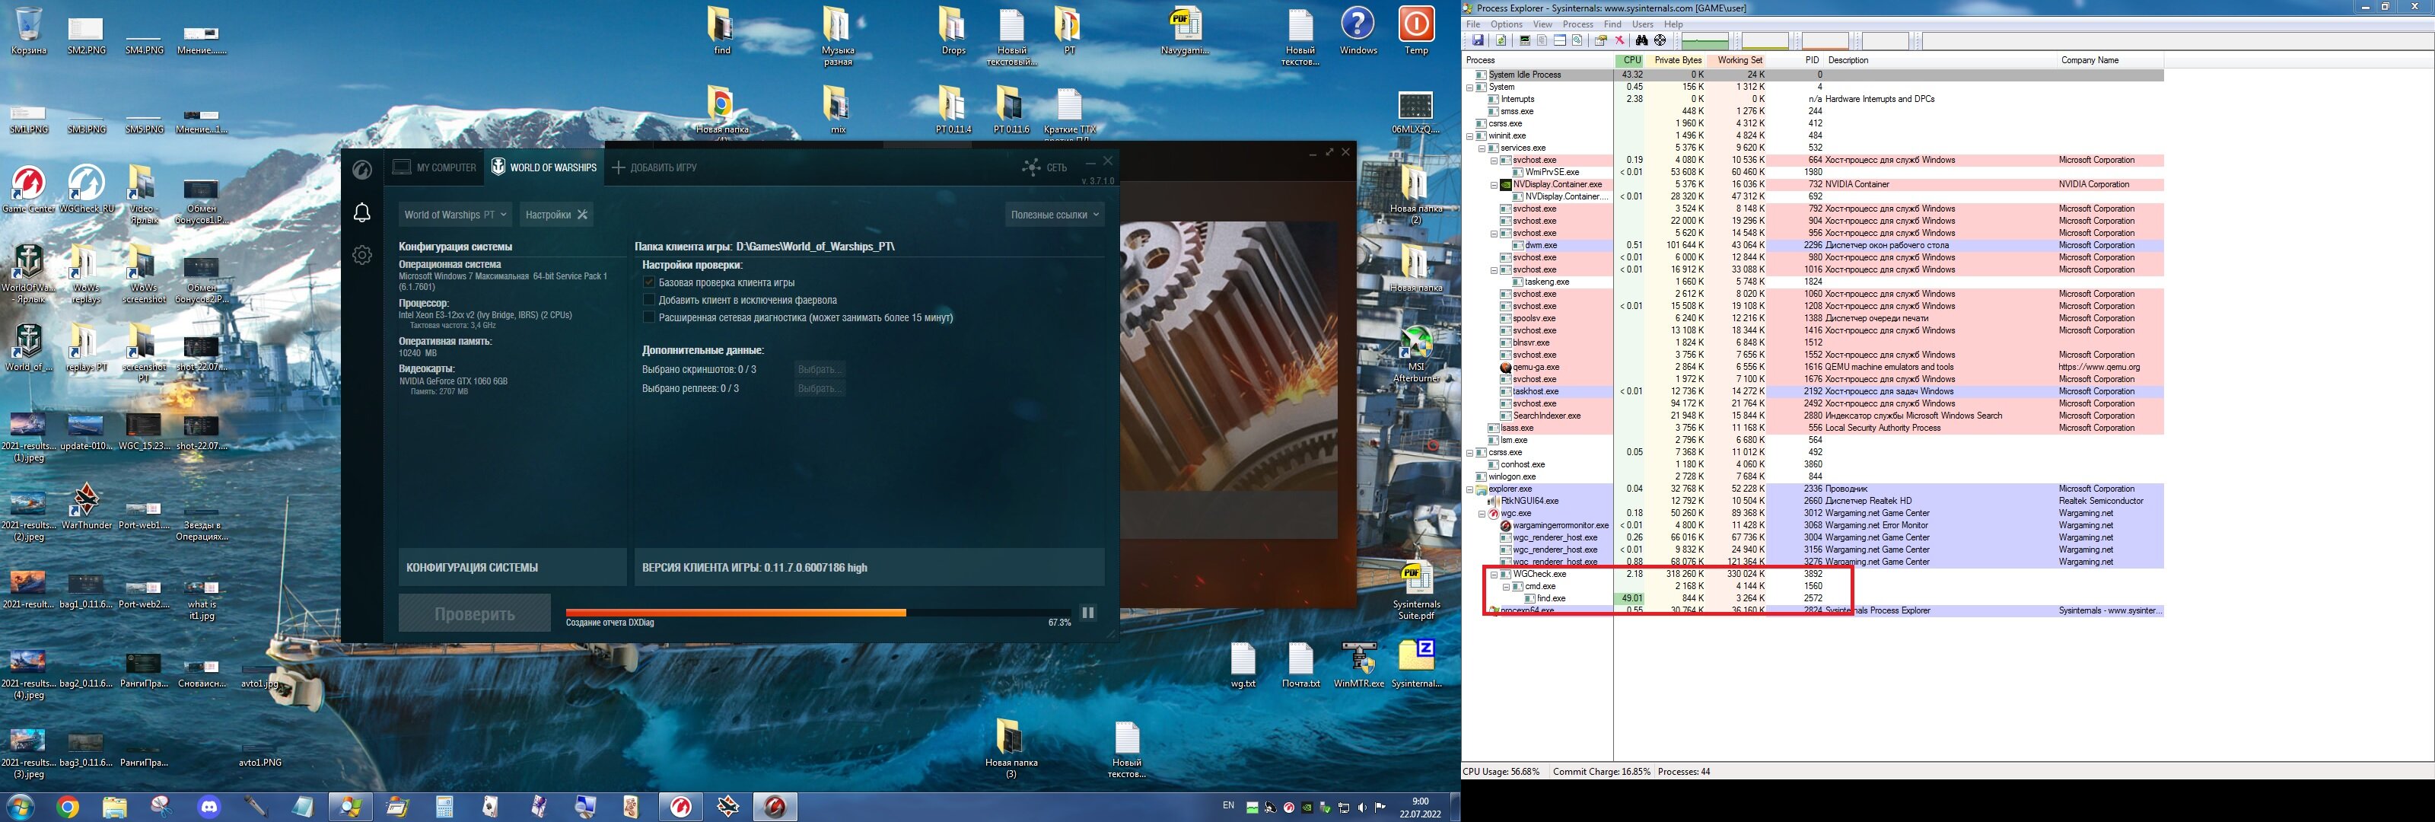Check Добавить клиент в исключения фаервола
Viewport: 2435px width, 822px height.
648,300
